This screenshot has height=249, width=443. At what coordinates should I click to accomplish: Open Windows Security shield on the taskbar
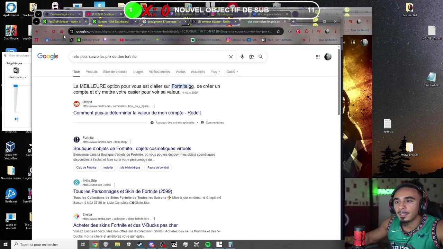pyautogui.click(x=128, y=245)
